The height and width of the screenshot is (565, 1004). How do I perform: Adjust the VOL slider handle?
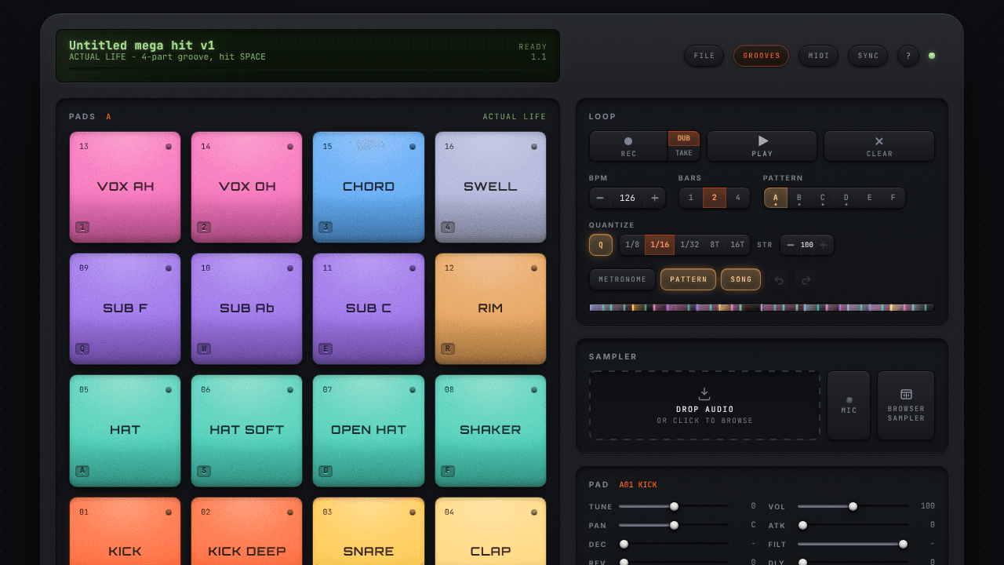853,506
